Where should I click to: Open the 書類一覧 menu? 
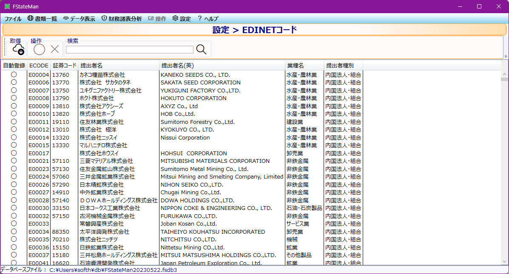[x=42, y=19]
